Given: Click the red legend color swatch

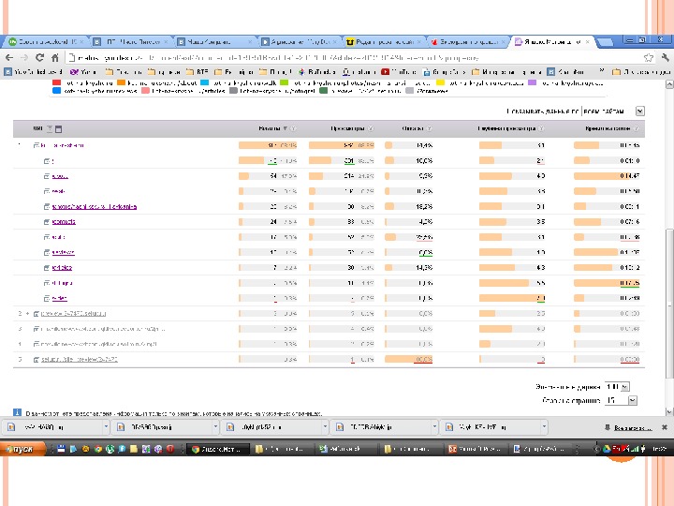Looking at the screenshot, I should (56, 82).
